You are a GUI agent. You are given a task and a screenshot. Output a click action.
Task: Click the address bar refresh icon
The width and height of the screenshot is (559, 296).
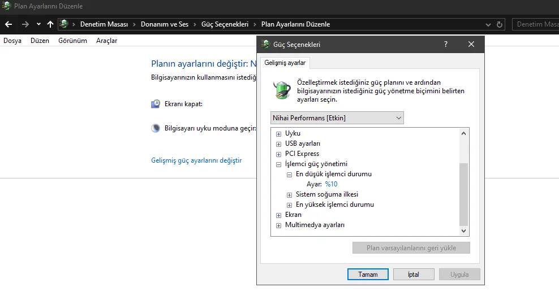pyautogui.click(x=500, y=25)
